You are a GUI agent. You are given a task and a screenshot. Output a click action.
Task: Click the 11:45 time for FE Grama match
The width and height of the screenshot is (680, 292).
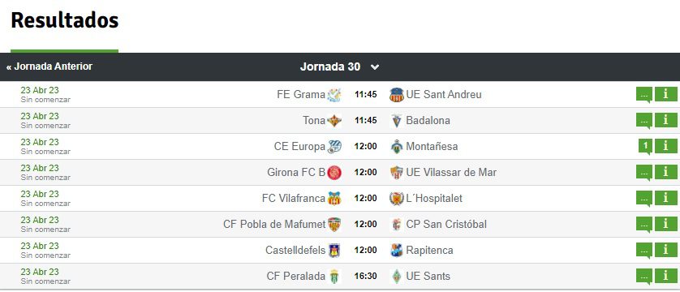366,94
